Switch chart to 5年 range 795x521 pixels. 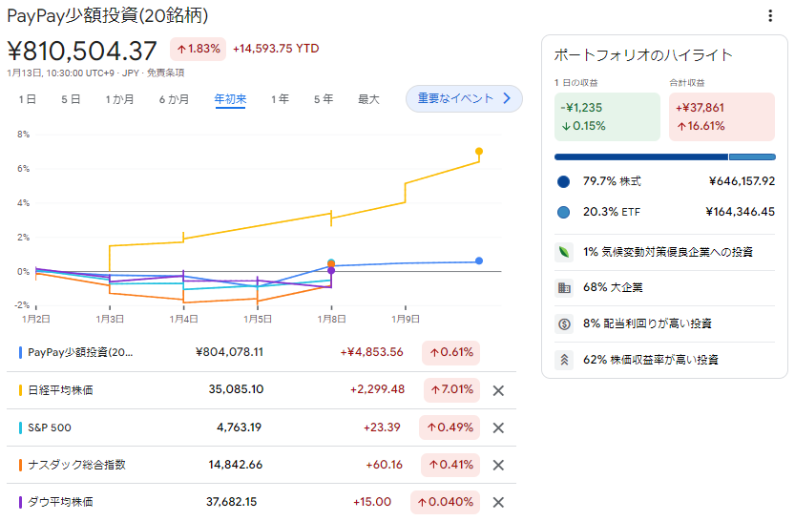click(x=324, y=99)
